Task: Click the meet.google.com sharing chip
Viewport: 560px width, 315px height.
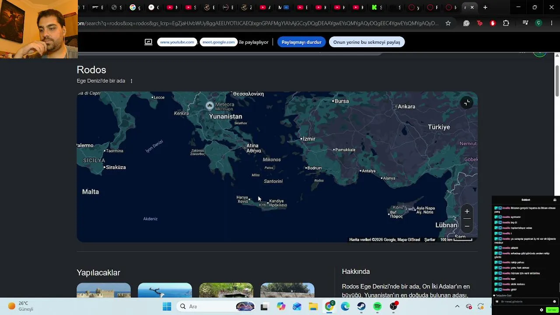Action: [219, 42]
